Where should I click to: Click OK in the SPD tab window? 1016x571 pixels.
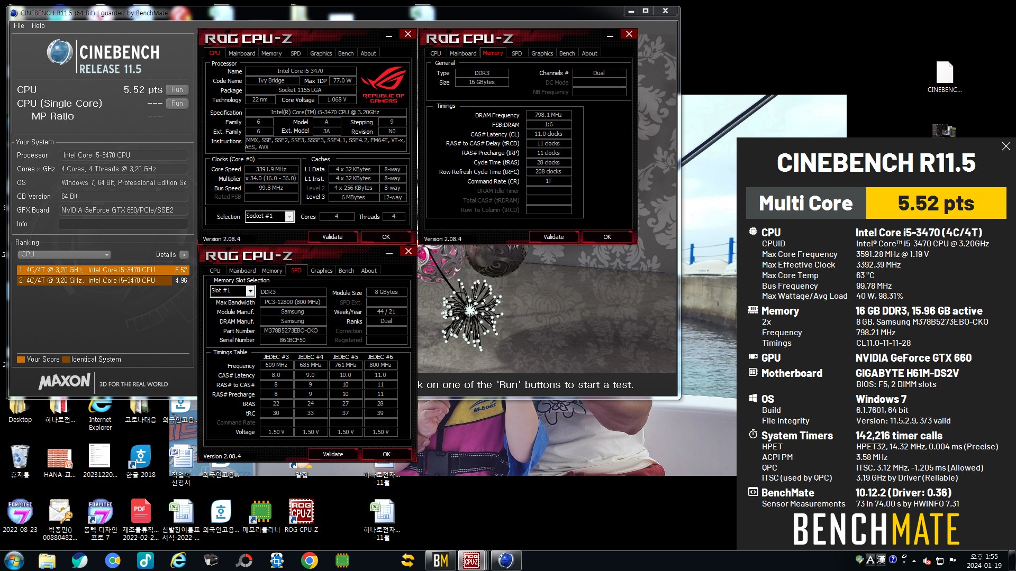coord(386,454)
